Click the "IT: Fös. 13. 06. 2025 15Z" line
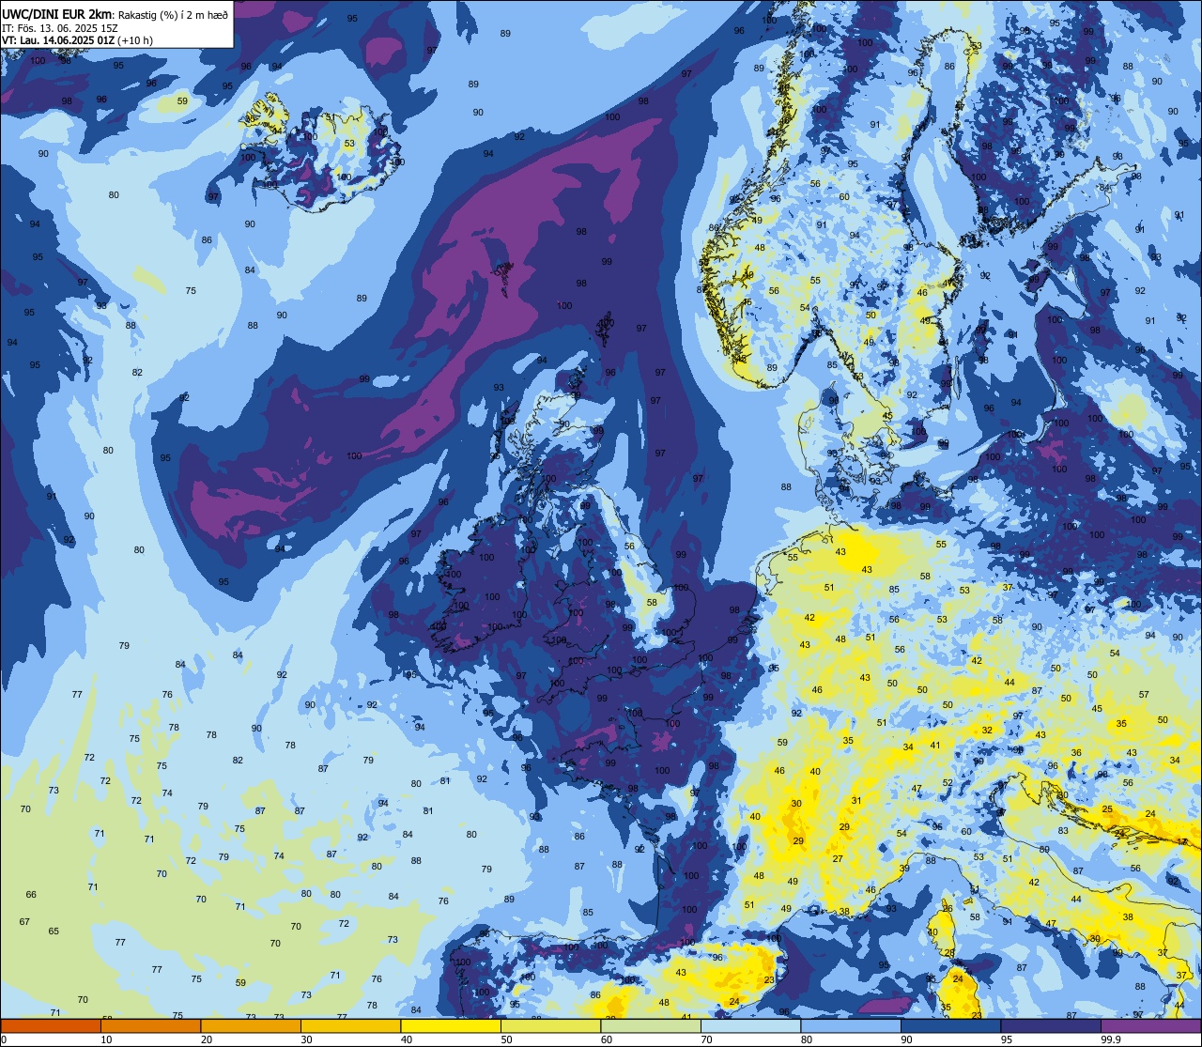 pyautogui.click(x=60, y=27)
